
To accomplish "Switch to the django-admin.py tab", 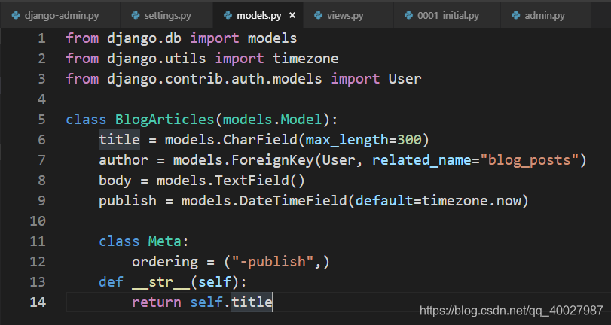I will 60,16.
